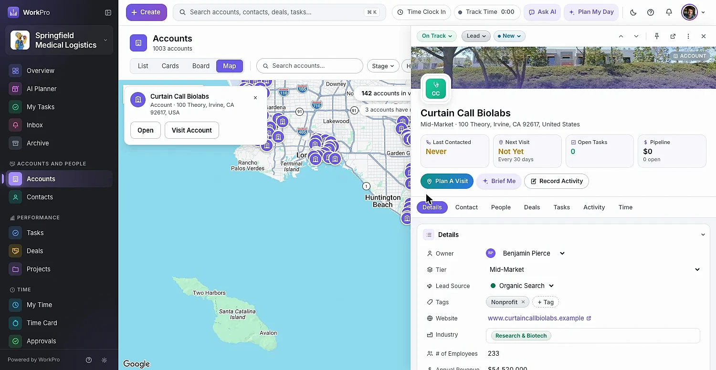Image resolution: width=716 pixels, height=370 pixels.
Task: Switch accounts to the Board view
Action: [201, 66]
